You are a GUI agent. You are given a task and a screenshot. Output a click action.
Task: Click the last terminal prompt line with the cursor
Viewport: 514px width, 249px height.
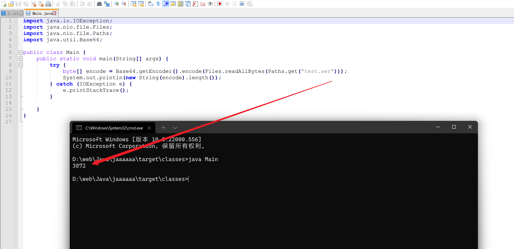[130, 179]
